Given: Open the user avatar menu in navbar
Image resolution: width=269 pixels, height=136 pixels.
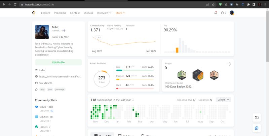Looking at the screenshot, I should (x=232, y=13).
